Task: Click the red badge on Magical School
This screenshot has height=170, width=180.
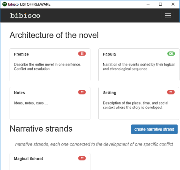Action: pyautogui.click(x=82, y=158)
